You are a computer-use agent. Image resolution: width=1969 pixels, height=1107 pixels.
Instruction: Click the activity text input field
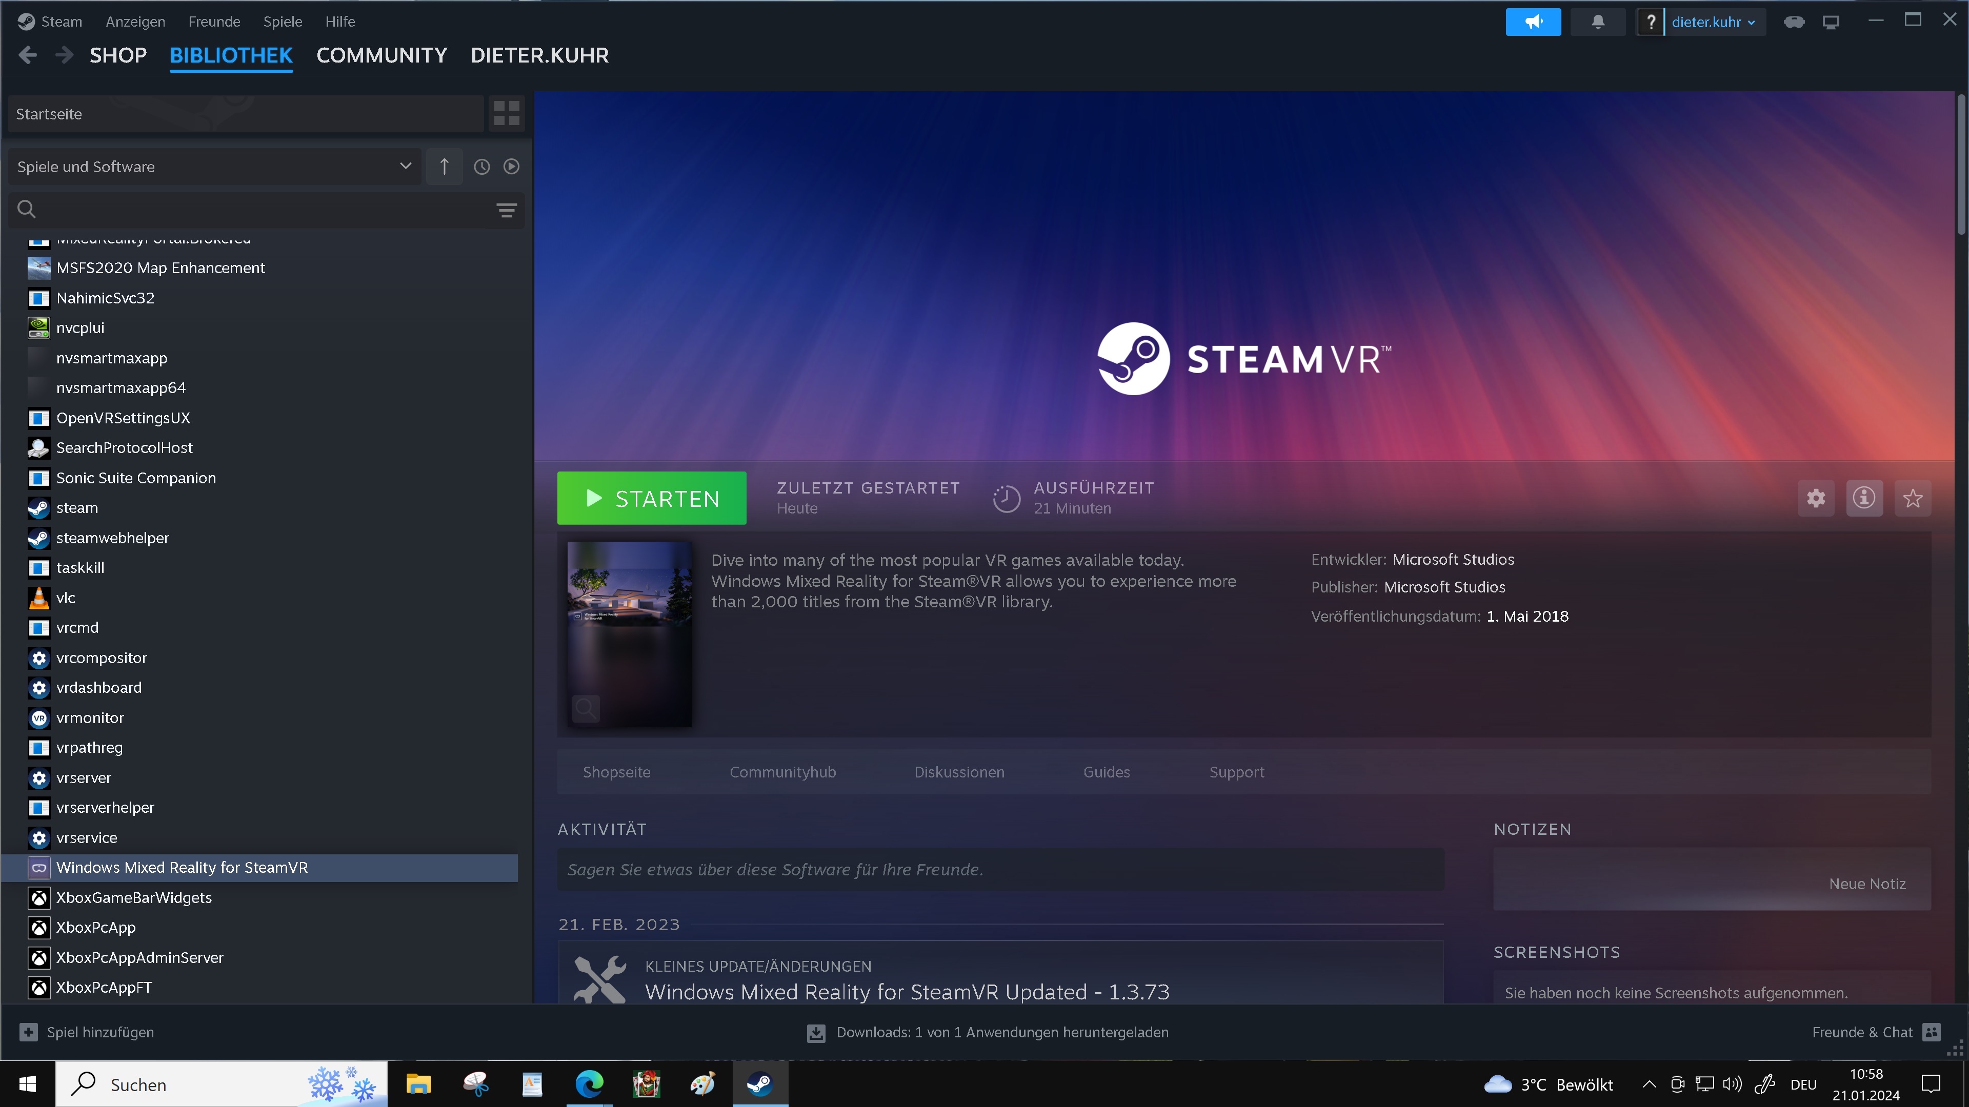pyautogui.click(x=1000, y=869)
